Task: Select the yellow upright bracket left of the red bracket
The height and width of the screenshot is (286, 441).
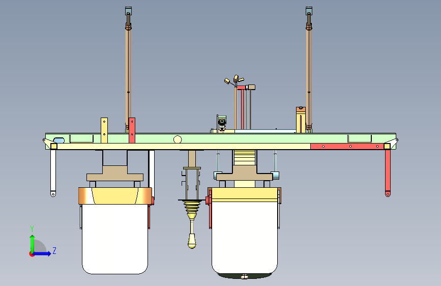Action: (x=104, y=130)
